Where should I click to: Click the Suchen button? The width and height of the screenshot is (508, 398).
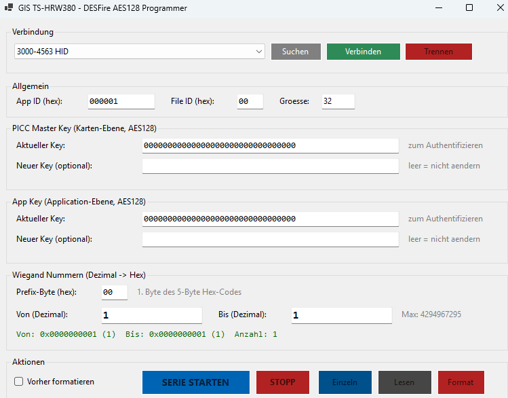tap(295, 52)
